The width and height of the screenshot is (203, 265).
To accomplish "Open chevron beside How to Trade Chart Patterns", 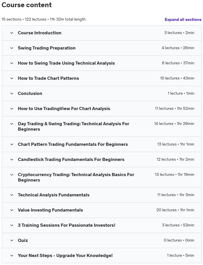I will click(12, 78).
